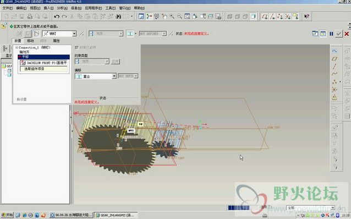Screen dimensions: 351x219
Task: Open the GEAR_ZHUANGPEI taskbar window button
Action: point(115,215)
